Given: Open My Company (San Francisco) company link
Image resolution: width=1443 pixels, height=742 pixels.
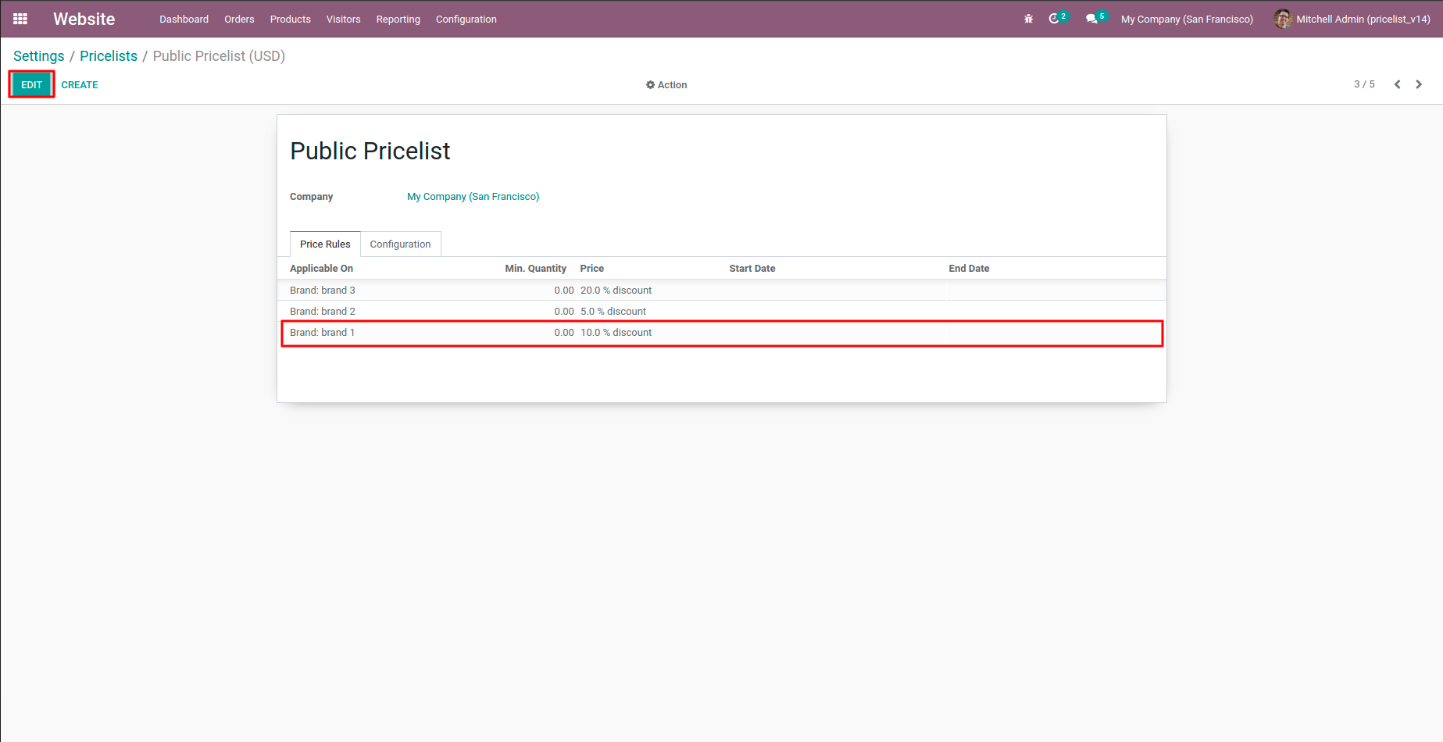Looking at the screenshot, I should 473,196.
